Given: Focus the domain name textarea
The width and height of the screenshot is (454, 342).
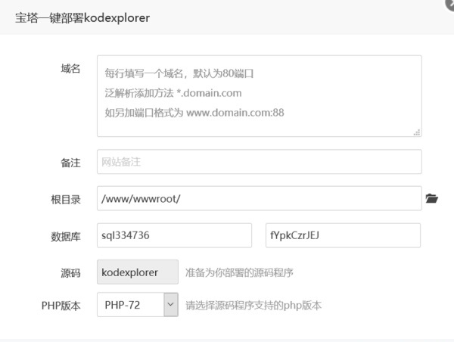Looking at the screenshot, I should click(259, 95).
